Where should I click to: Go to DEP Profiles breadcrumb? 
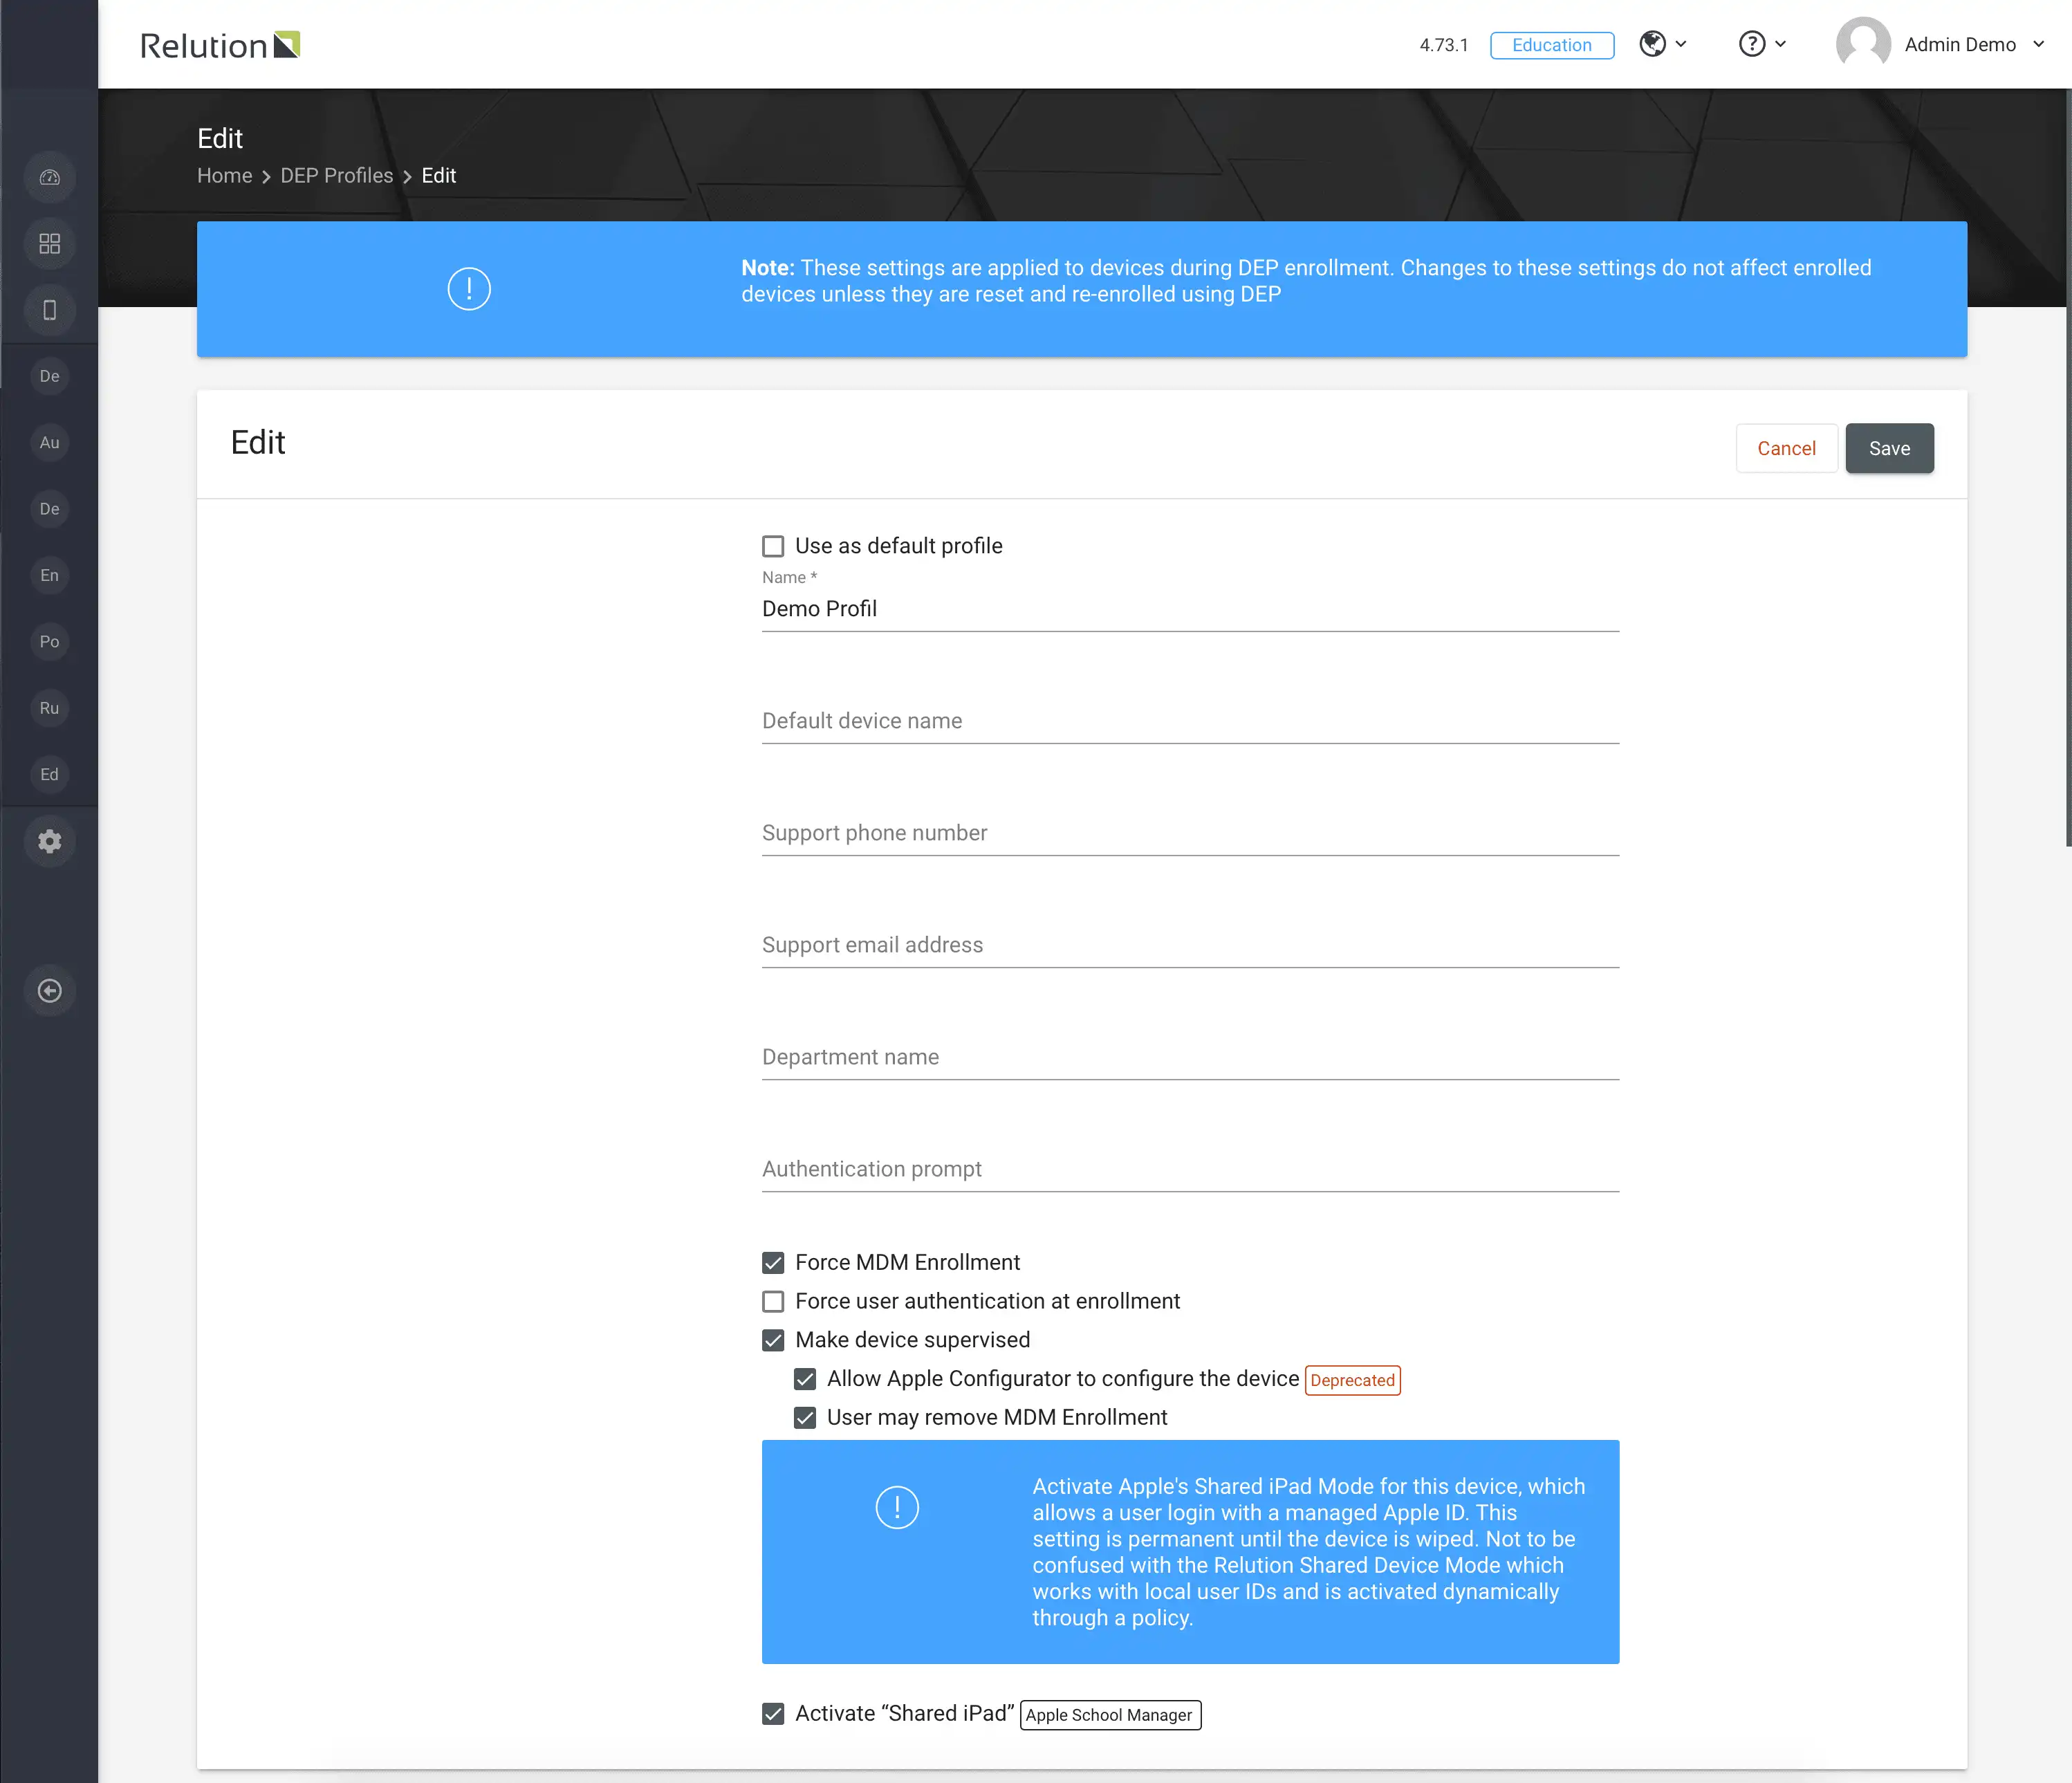tap(336, 176)
